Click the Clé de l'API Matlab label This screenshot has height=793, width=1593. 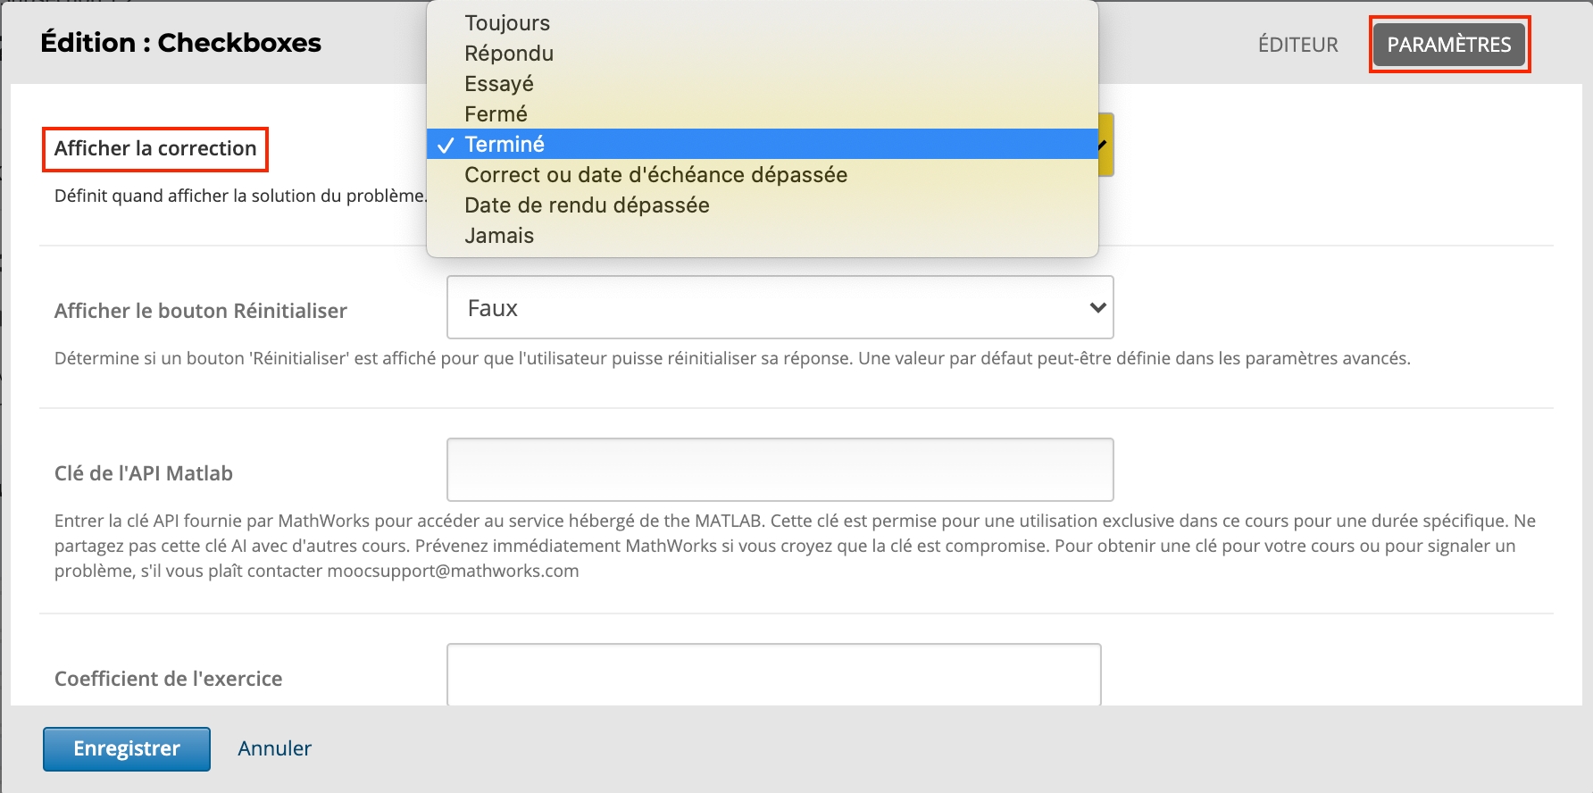[144, 473]
